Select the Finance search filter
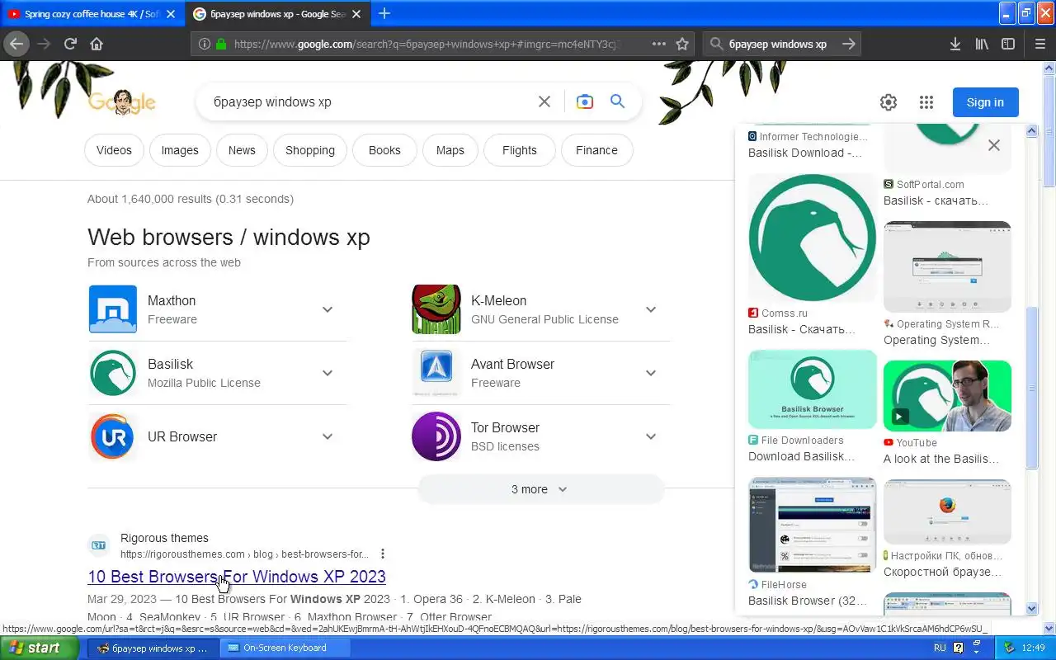 click(596, 150)
